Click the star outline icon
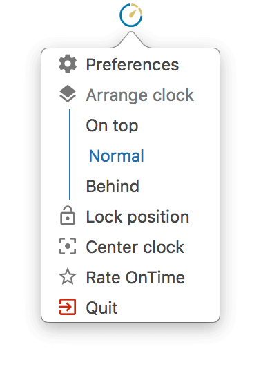This screenshot has width=261, height=369. (x=68, y=276)
